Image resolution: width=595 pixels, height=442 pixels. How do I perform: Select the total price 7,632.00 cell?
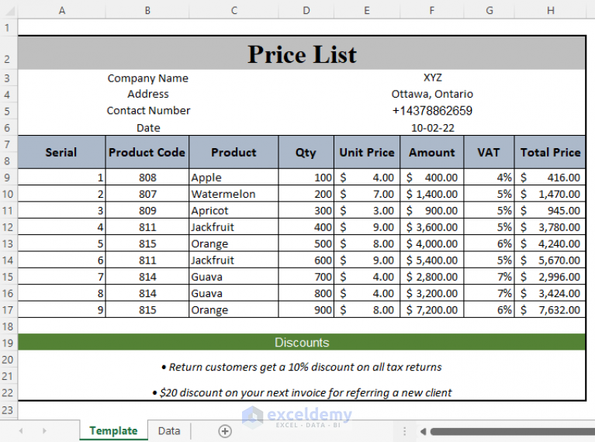pos(550,310)
